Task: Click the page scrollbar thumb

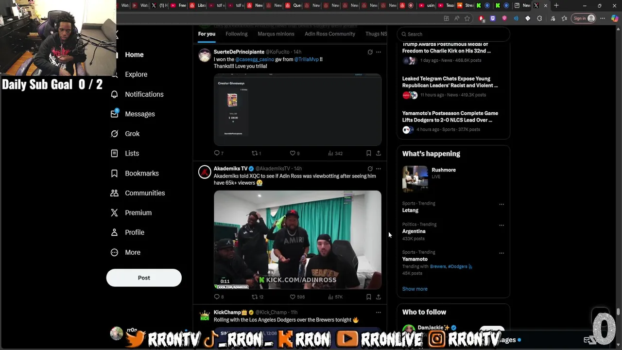Action: tap(618, 312)
